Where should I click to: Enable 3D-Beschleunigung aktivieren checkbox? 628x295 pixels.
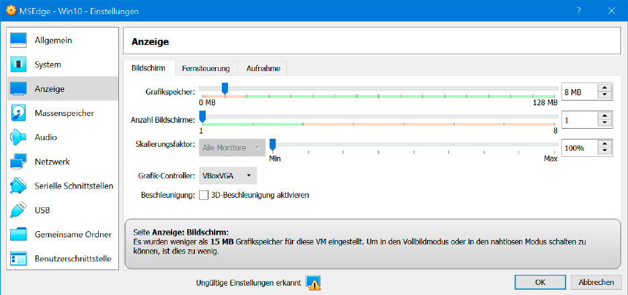204,195
